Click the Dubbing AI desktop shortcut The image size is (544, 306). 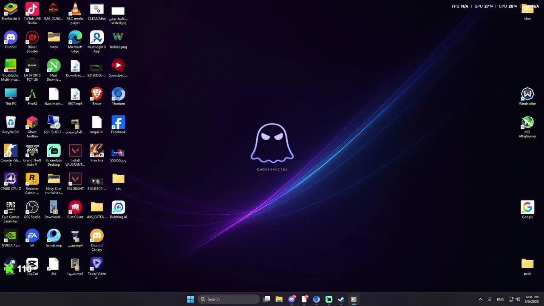(x=118, y=210)
